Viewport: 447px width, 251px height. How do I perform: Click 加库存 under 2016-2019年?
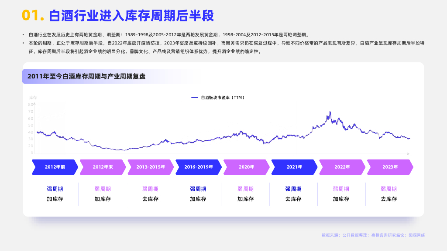198,199
